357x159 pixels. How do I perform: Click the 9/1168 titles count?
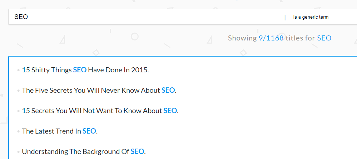[x=271, y=38]
